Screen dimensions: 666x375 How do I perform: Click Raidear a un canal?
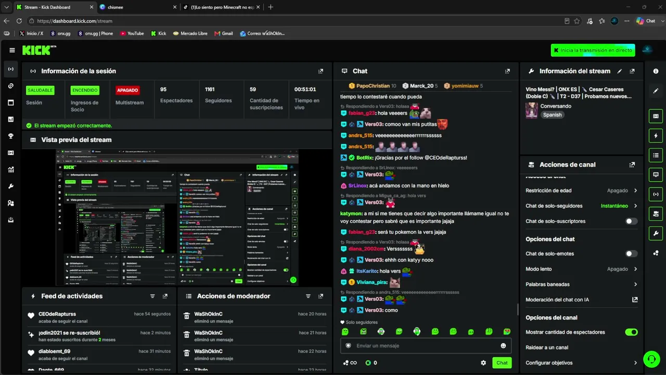pos(547,347)
